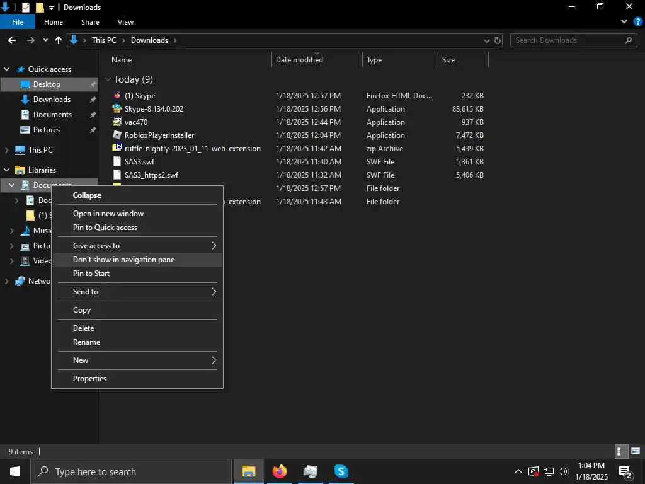Choose Collapse in context menu

point(137,195)
